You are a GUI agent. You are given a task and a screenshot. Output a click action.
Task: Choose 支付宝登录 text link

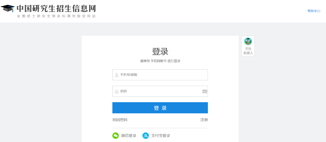click(161, 136)
